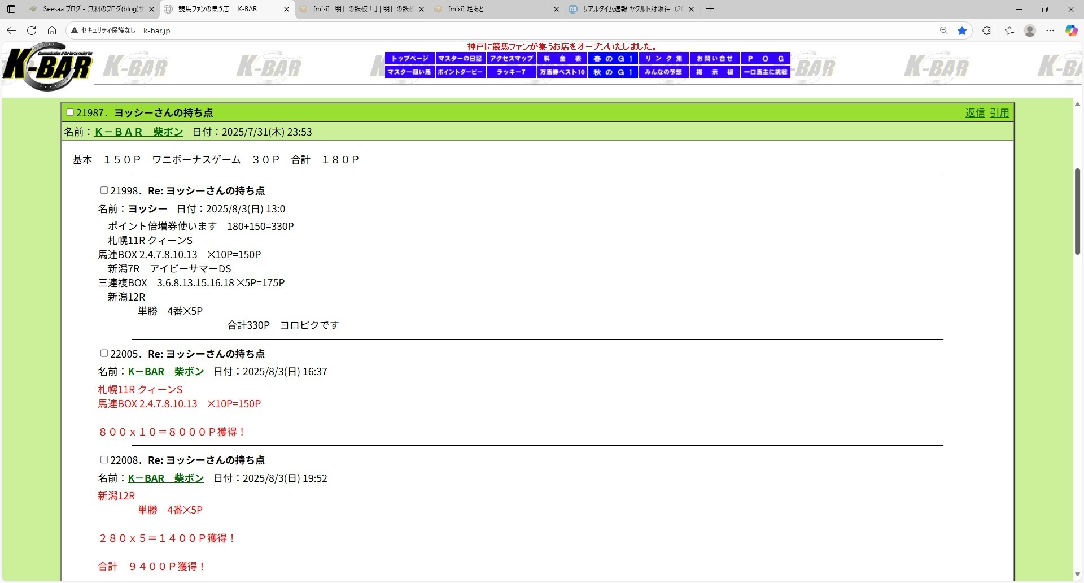Open the Copilot sidebar icon
Screen dimensions: 1084x583
[x=1071, y=31]
